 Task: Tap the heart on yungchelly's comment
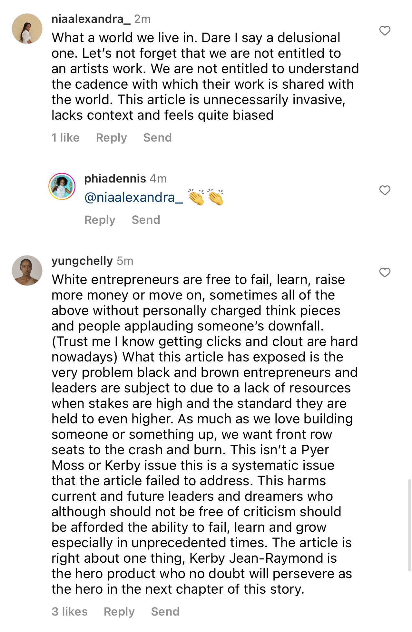(x=385, y=272)
